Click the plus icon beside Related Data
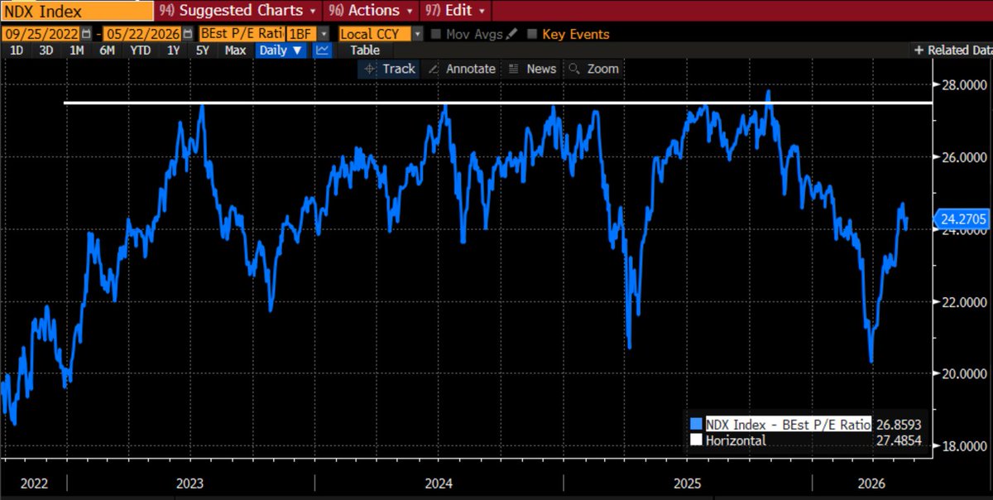 pyautogui.click(x=919, y=50)
